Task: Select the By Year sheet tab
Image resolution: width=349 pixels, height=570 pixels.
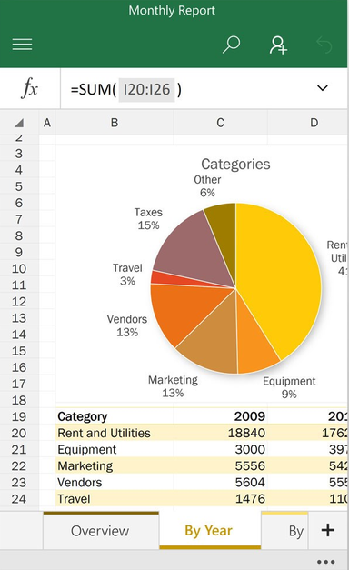Action: 210,530
